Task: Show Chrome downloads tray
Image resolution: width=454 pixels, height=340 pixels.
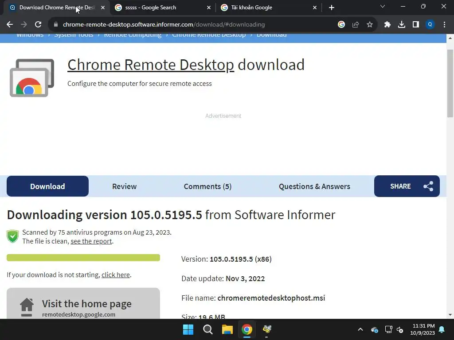Action: tap(402, 25)
